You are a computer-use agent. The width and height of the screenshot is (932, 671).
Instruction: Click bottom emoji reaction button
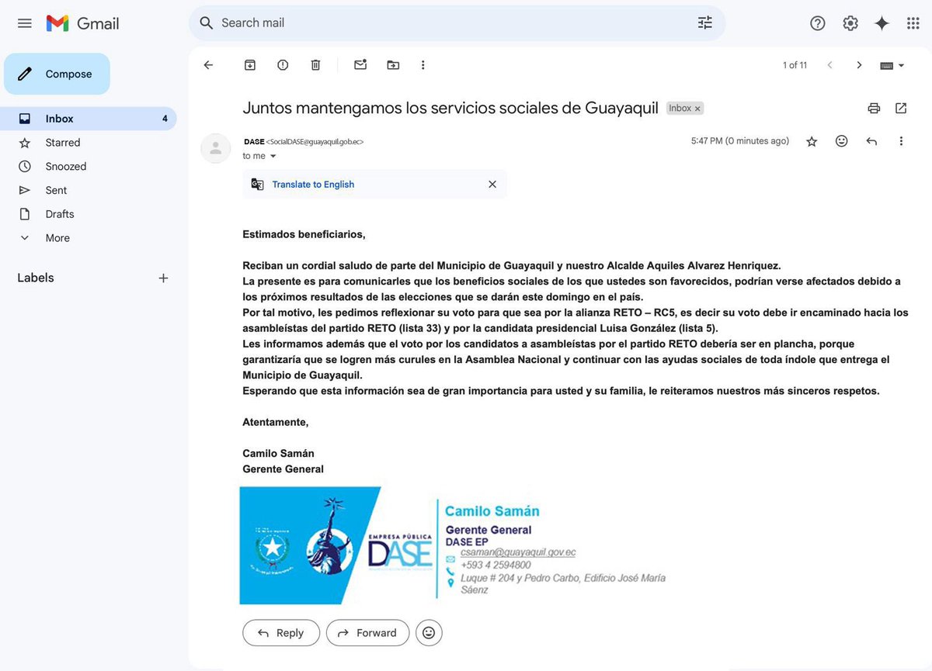(429, 633)
